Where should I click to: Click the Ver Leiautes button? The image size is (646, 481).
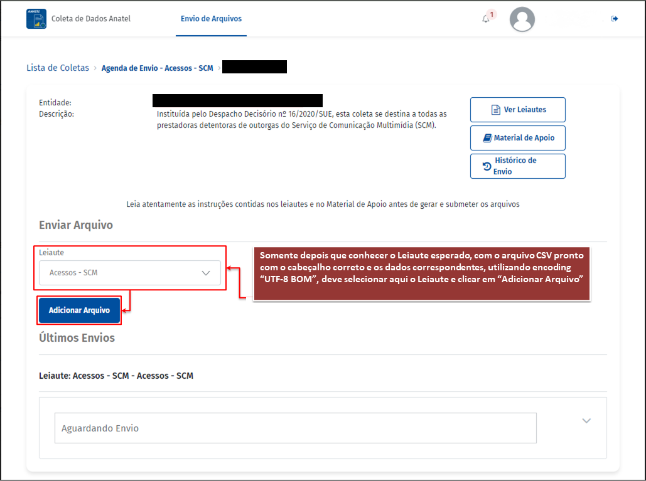pos(518,110)
